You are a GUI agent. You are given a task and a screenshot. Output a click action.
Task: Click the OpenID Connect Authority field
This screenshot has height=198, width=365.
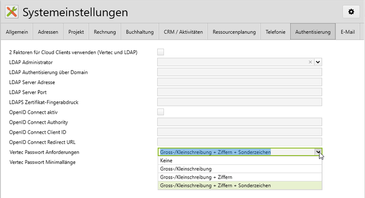tap(240, 122)
